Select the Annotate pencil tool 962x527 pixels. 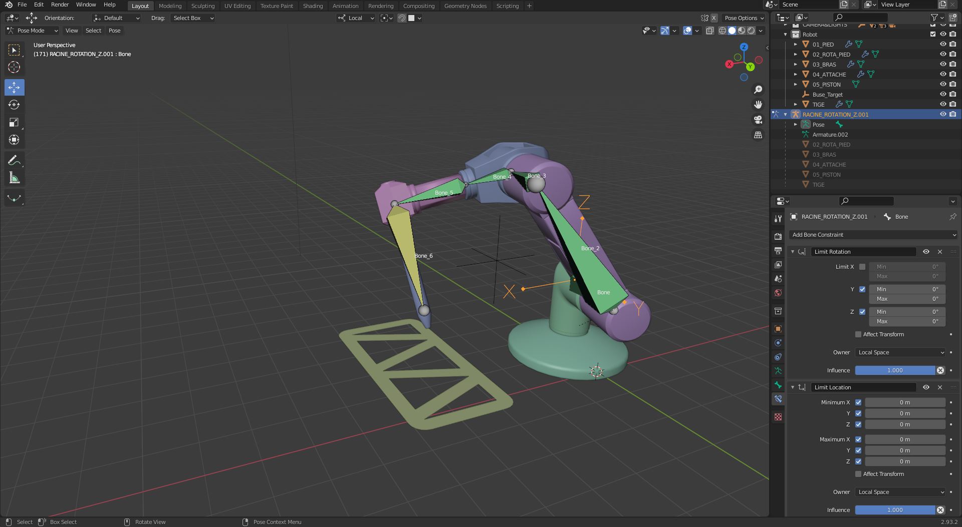click(x=14, y=160)
